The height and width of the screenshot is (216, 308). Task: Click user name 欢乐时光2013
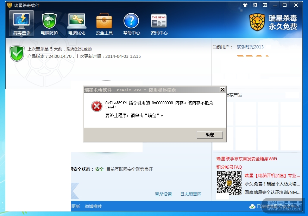(x=250, y=47)
